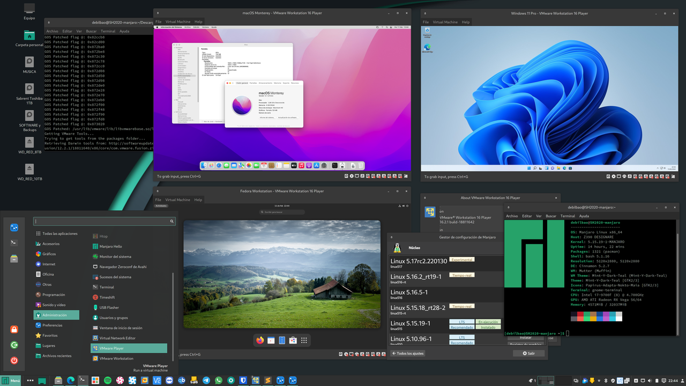Click the logout icon in the menu sidebar
The image size is (686, 386).
click(x=14, y=345)
